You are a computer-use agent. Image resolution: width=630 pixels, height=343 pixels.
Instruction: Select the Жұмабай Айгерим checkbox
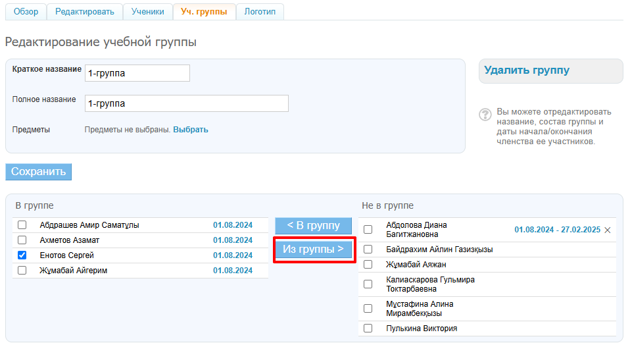(22, 271)
